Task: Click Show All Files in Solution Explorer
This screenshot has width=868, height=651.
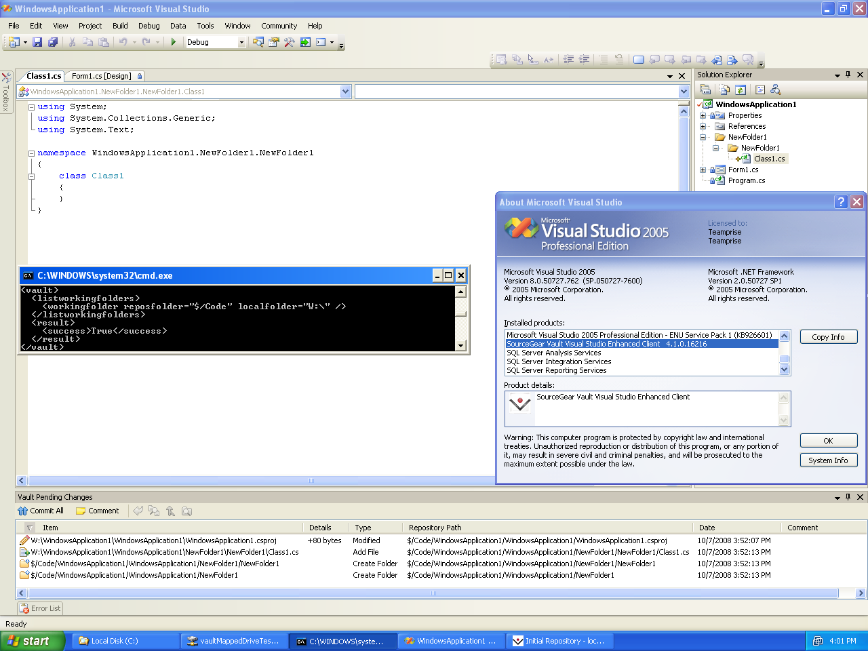Action: pos(725,90)
